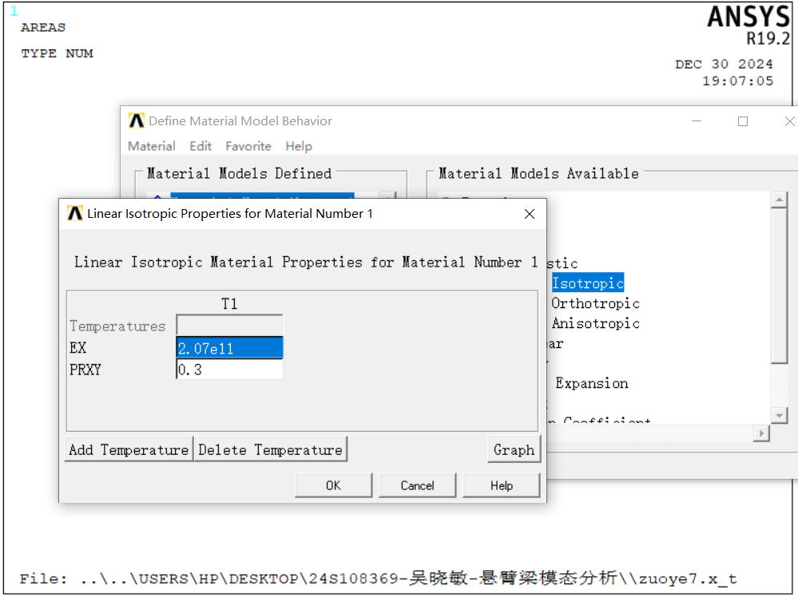This screenshot has width=798, height=597.
Task: Click scroll down arrow in Models Available list
Action: tap(779, 416)
